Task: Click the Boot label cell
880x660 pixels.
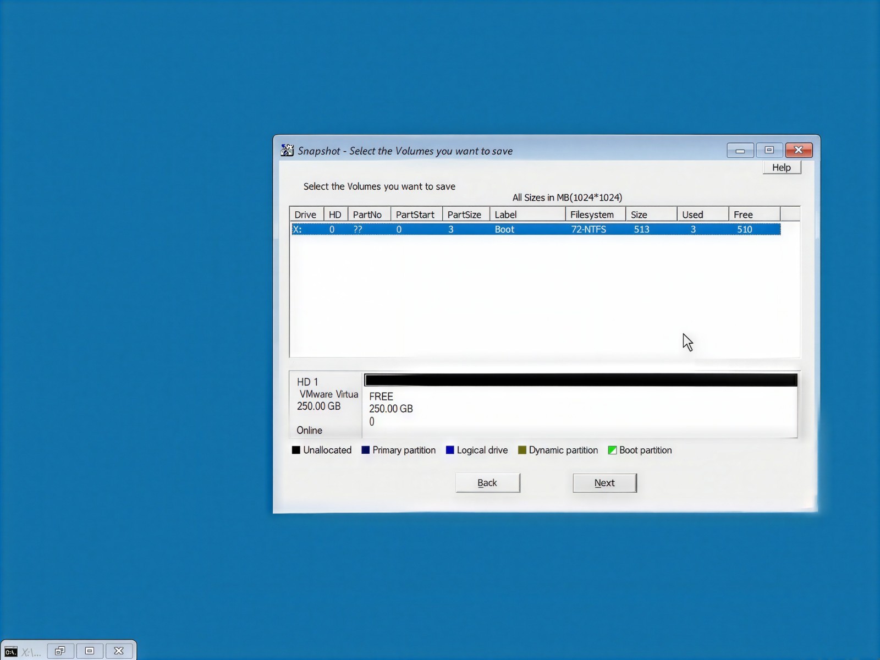Action: (504, 229)
